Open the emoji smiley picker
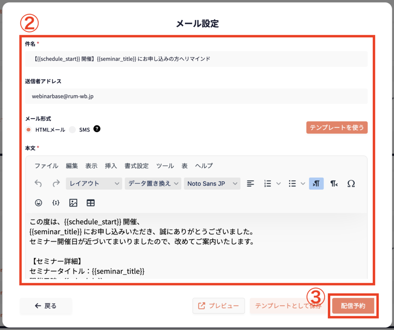This screenshot has height=330, width=394. coord(38,203)
